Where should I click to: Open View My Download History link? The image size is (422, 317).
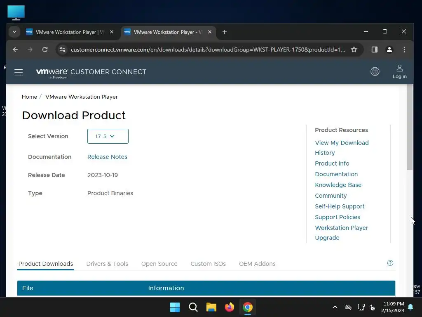pos(342,148)
